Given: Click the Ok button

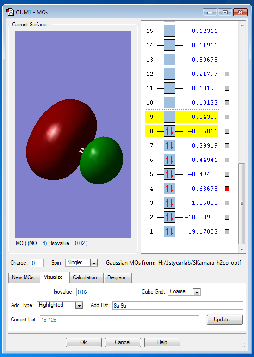Looking at the screenshot, I should tap(84, 342).
